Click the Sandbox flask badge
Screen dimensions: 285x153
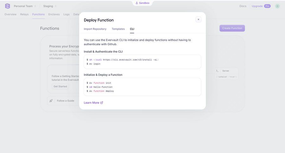click(x=142, y=3)
